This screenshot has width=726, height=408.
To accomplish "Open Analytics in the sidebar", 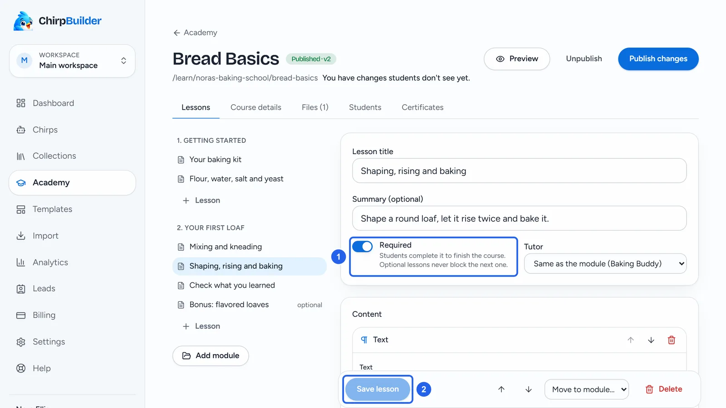I will [x=72, y=262].
